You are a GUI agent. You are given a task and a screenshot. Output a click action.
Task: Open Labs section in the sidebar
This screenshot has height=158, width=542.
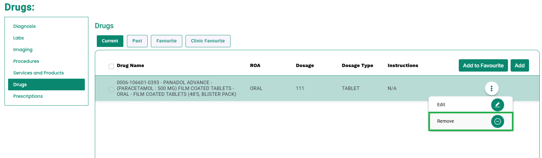pyautogui.click(x=18, y=38)
